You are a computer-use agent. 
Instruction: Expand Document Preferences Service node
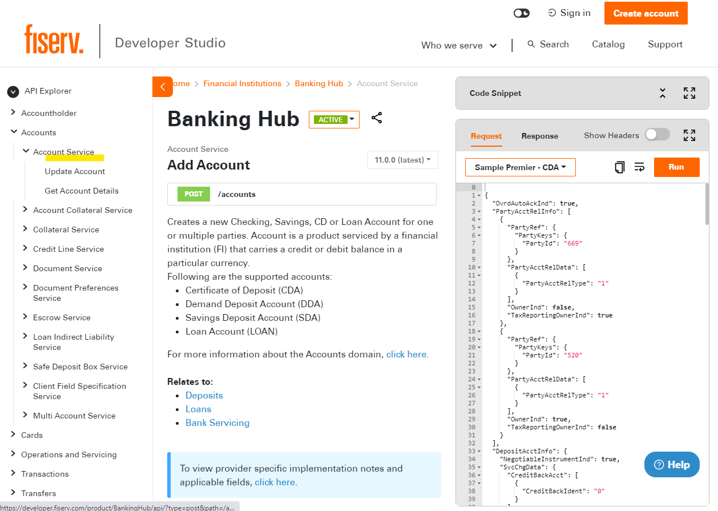pyautogui.click(x=25, y=287)
